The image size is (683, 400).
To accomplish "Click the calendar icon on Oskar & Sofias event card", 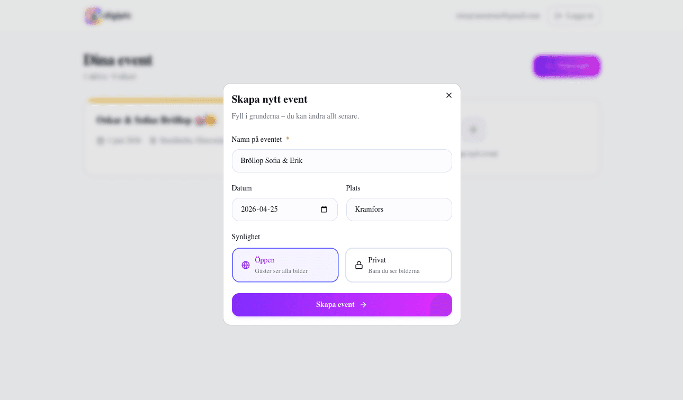I will click(x=100, y=141).
